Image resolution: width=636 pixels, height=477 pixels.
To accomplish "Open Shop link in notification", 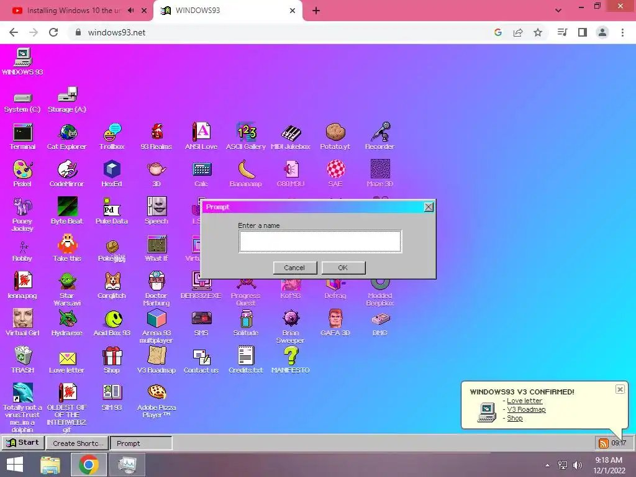I will pos(515,418).
